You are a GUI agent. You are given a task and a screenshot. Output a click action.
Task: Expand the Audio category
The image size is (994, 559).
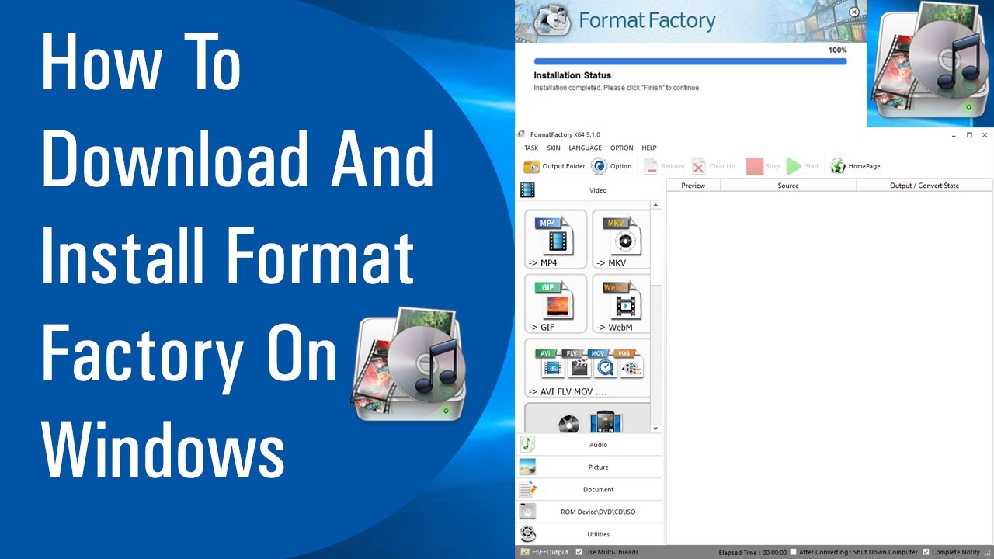point(589,445)
